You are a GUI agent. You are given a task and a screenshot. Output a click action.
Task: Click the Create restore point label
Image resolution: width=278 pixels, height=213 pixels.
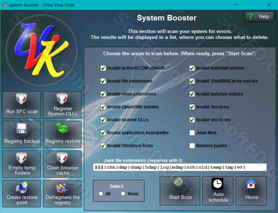22,200
